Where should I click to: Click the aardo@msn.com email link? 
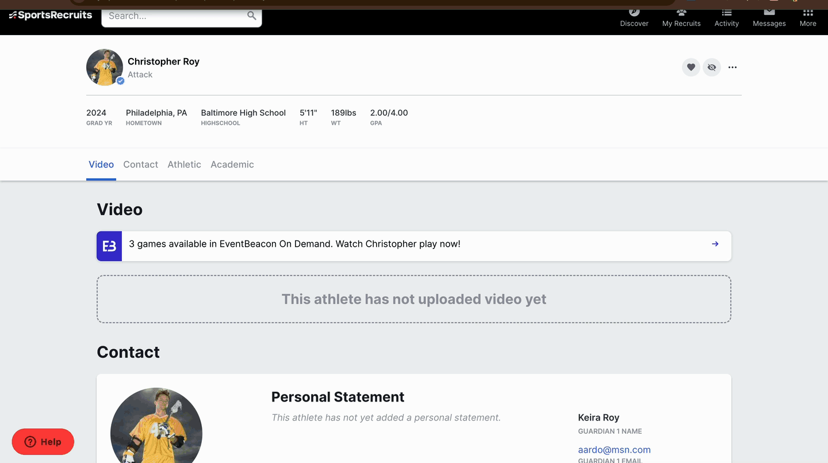click(x=614, y=450)
